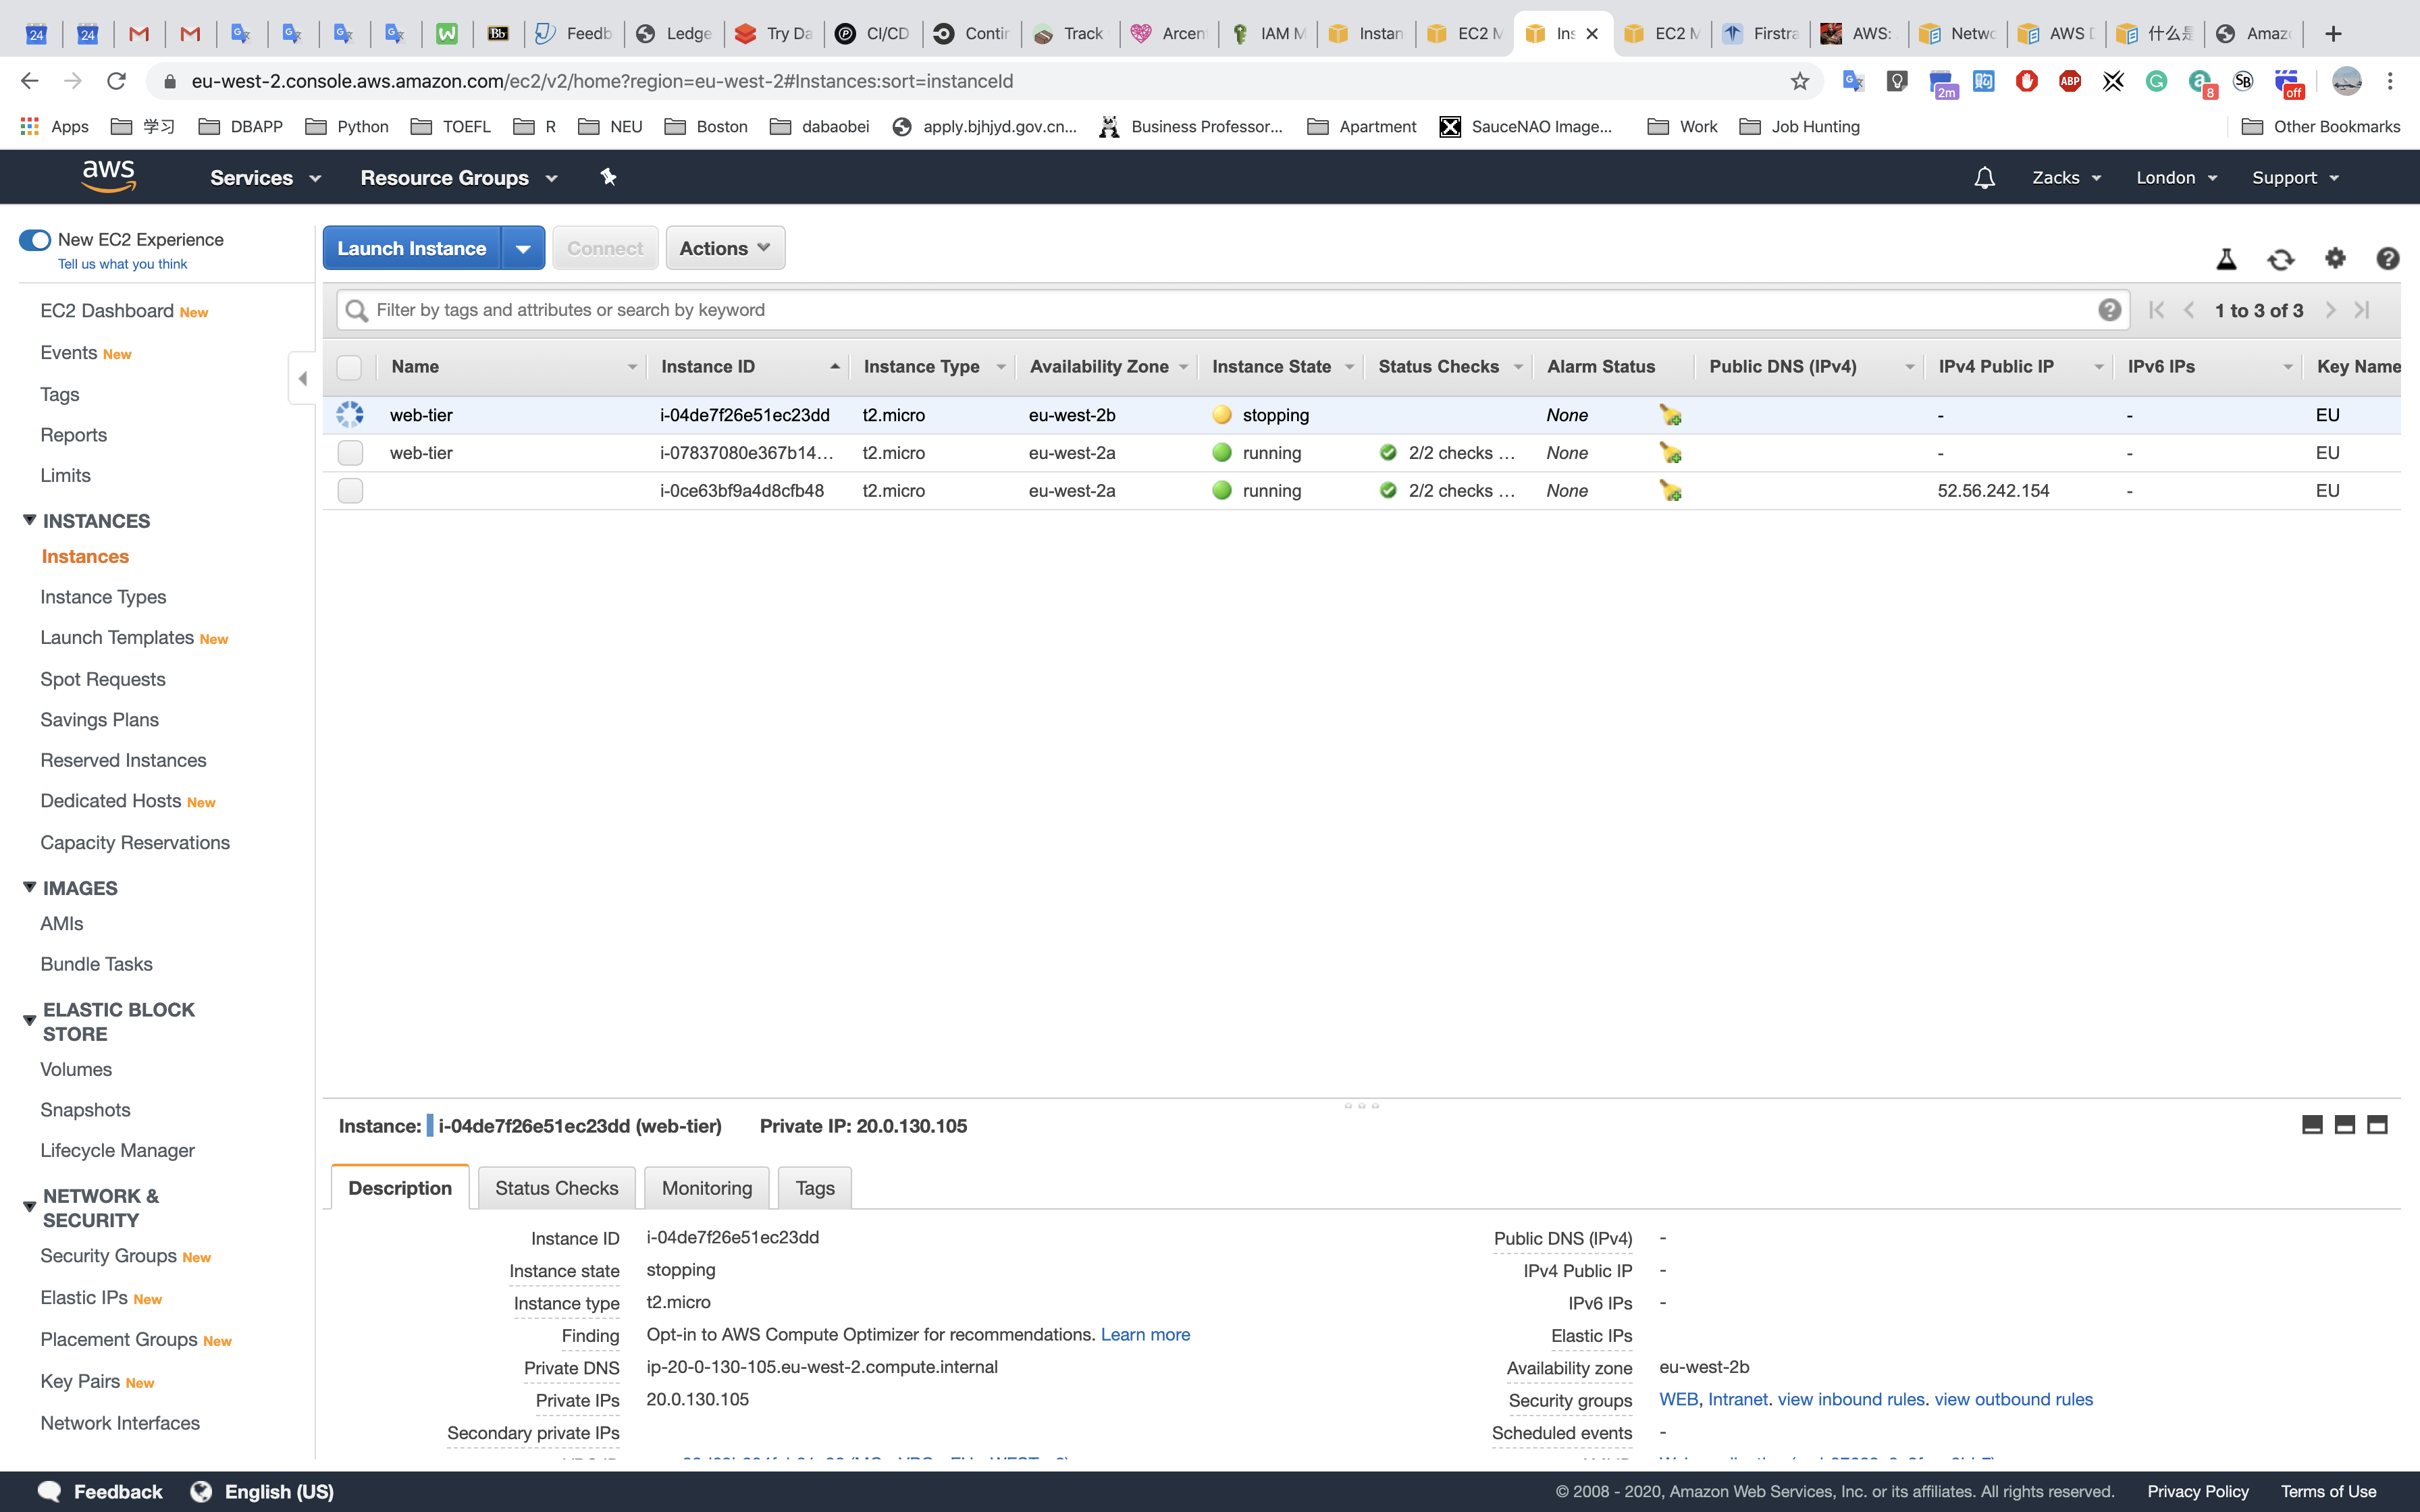Screen dimensions: 2420x1512
Task: Expand the Launch Instance dropdown arrow
Action: 523,249
